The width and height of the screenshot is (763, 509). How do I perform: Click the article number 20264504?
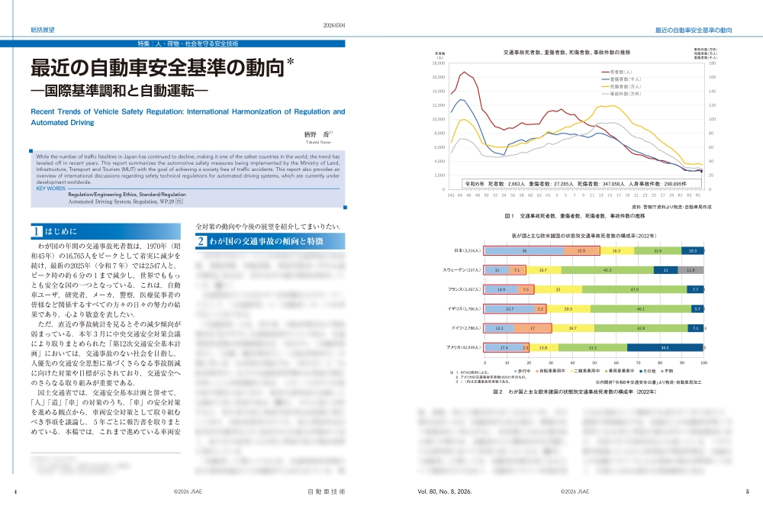click(x=334, y=25)
